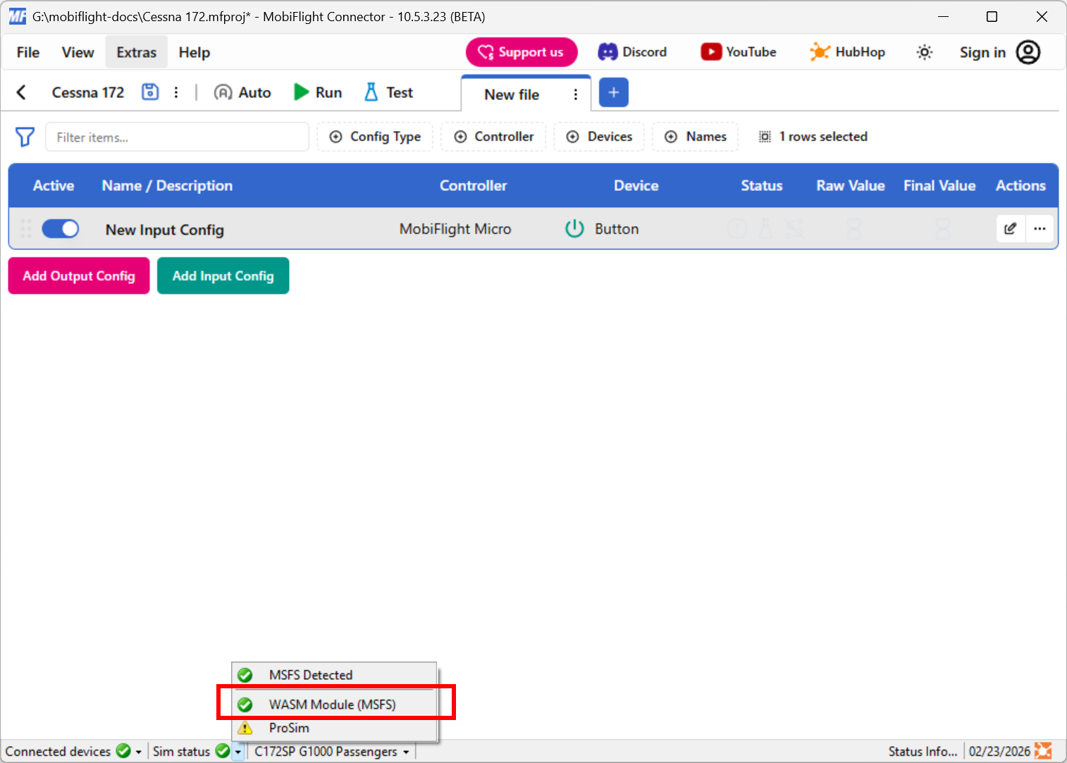Click the Test flask icon

tap(371, 92)
